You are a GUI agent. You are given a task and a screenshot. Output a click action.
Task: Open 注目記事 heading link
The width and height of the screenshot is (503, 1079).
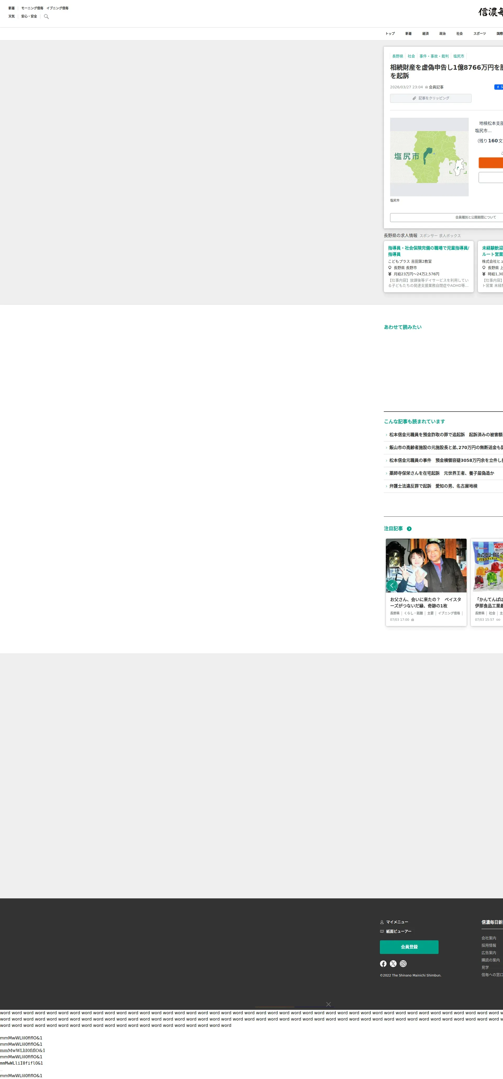click(x=393, y=528)
